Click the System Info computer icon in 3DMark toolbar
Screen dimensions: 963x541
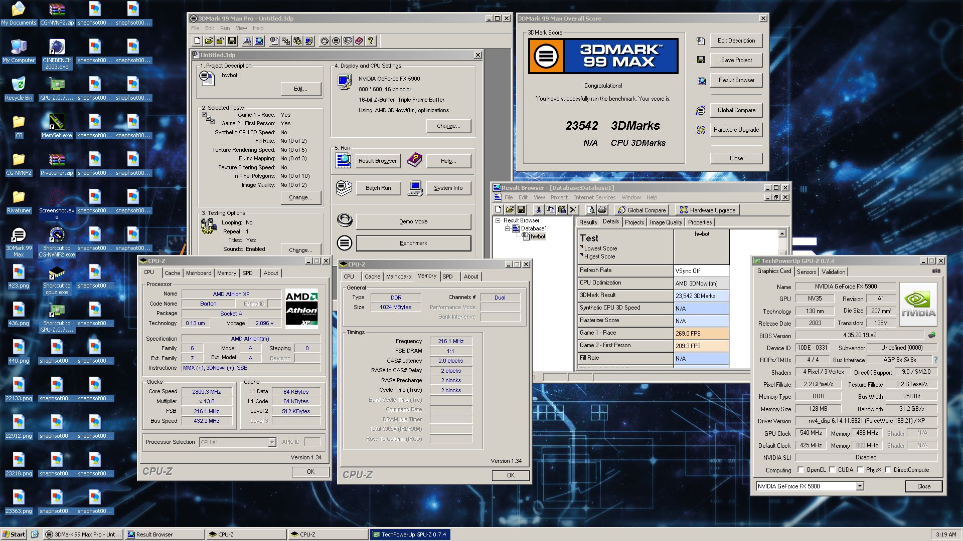pos(247,41)
